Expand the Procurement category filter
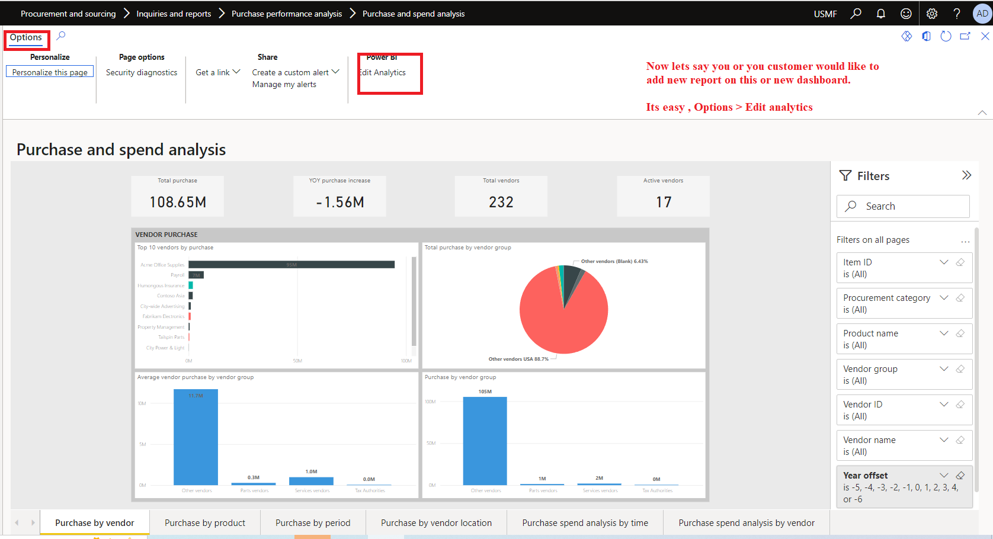The height and width of the screenshot is (539, 993). [x=944, y=297]
